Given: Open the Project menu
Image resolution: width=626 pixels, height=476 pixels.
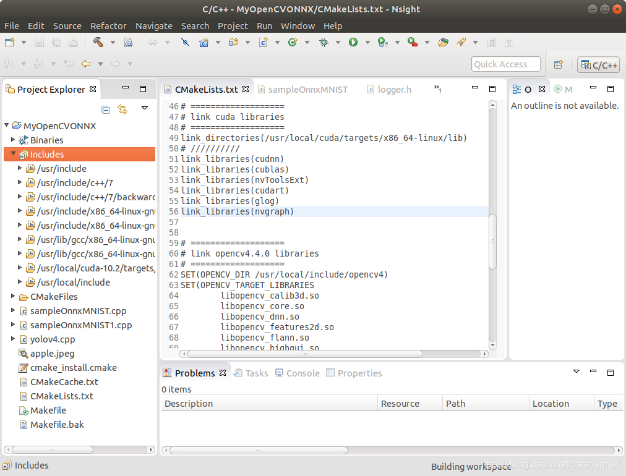Looking at the screenshot, I should [x=233, y=26].
